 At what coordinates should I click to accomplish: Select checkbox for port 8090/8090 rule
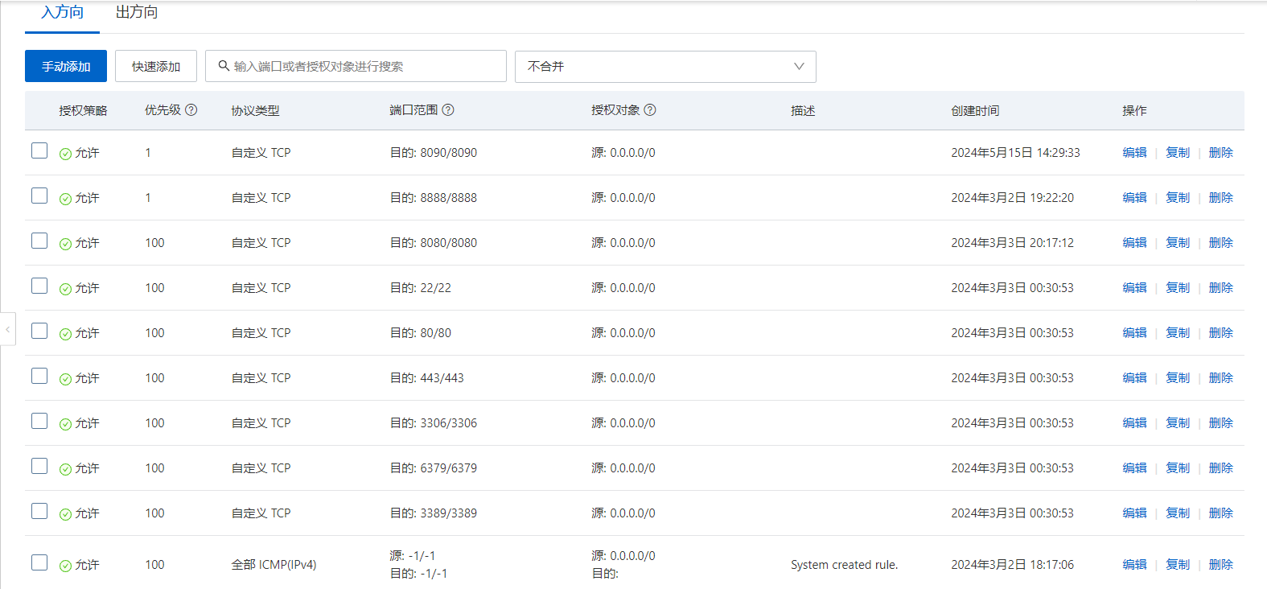[39, 151]
